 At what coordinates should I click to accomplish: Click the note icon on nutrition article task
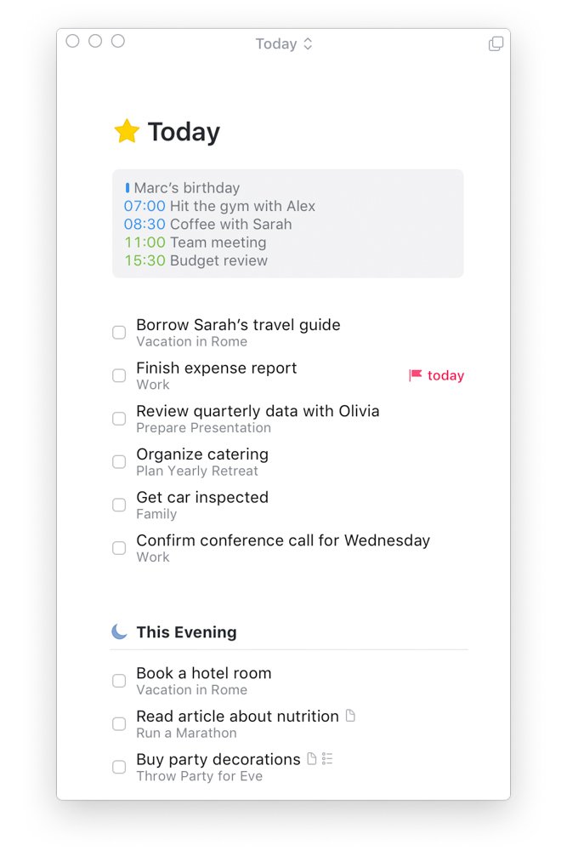pos(349,716)
